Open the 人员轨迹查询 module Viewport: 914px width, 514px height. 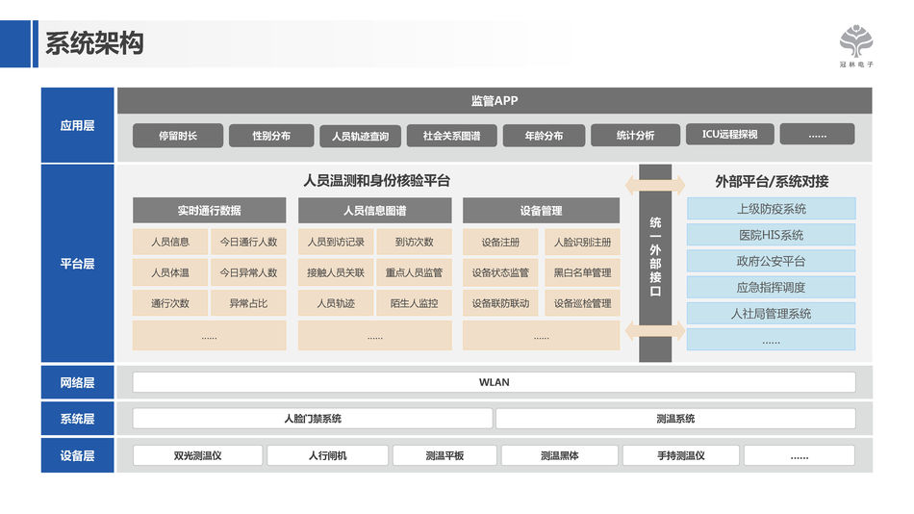[x=360, y=136]
